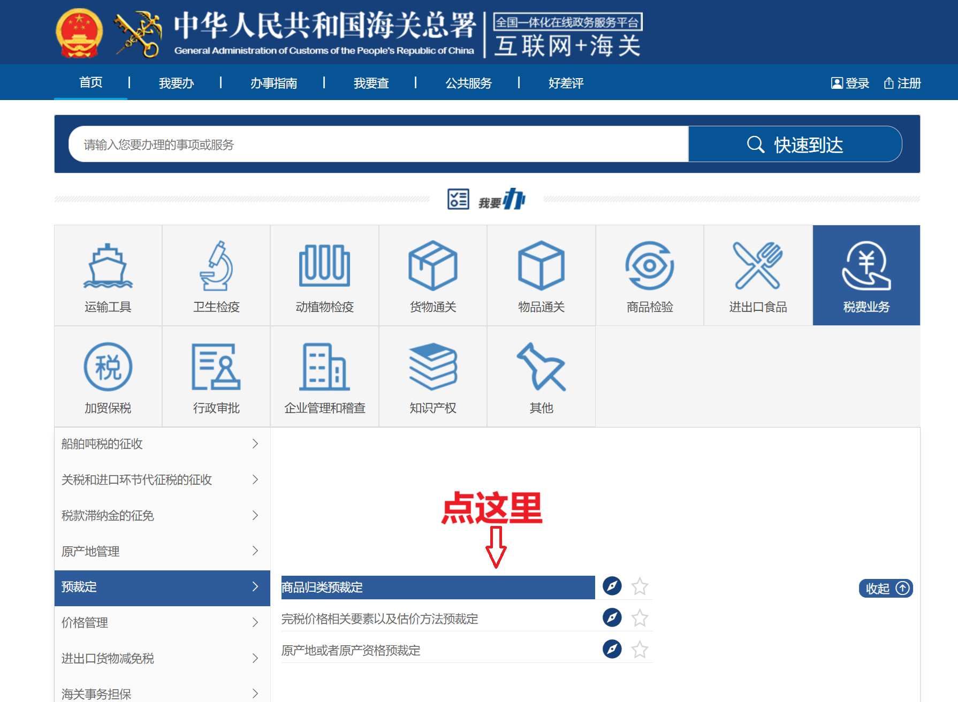Open the 知识产权 stacked books icon
The height and width of the screenshot is (702, 958).
click(432, 367)
